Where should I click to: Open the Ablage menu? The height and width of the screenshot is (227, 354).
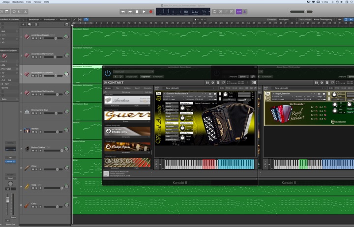pyautogui.click(x=6, y=2)
